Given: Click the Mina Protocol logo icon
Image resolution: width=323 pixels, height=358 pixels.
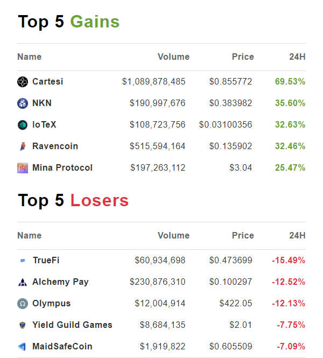Looking at the screenshot, I should point(22,168).
